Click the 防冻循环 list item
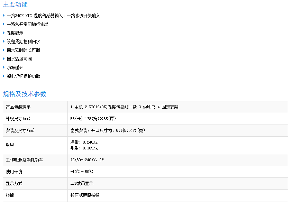 pos(15,67)
